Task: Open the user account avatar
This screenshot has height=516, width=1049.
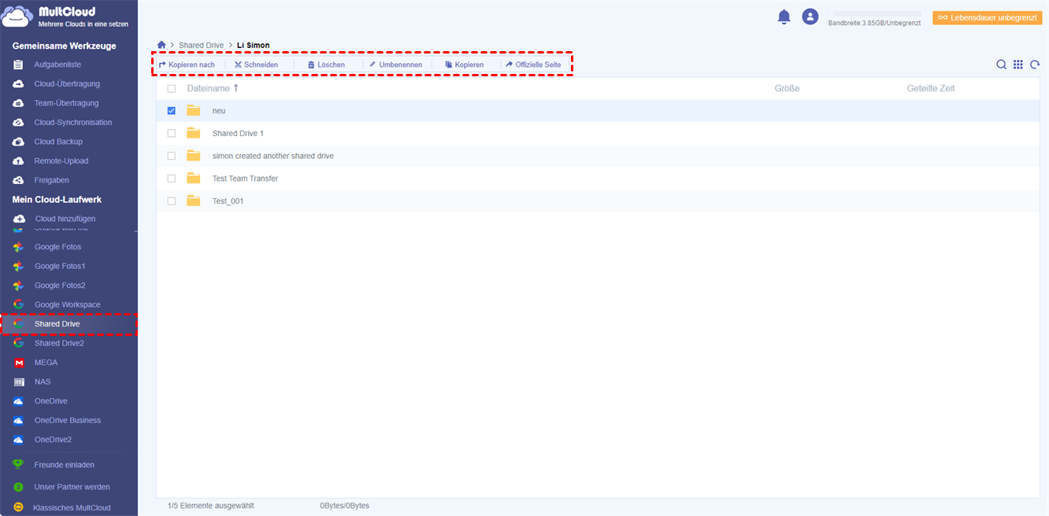Action: pos(810,17)
